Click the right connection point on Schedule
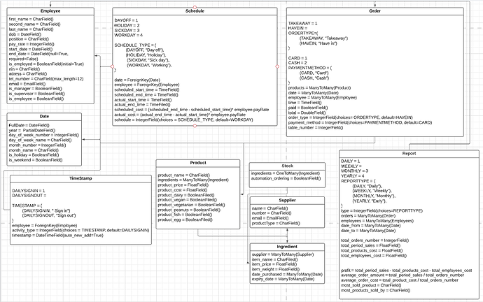This screenshot has width=483, height=302. (x=277, y=66)
